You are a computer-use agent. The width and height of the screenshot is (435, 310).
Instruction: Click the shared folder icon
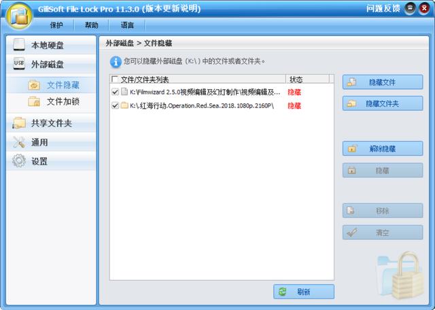click(19, 123)
